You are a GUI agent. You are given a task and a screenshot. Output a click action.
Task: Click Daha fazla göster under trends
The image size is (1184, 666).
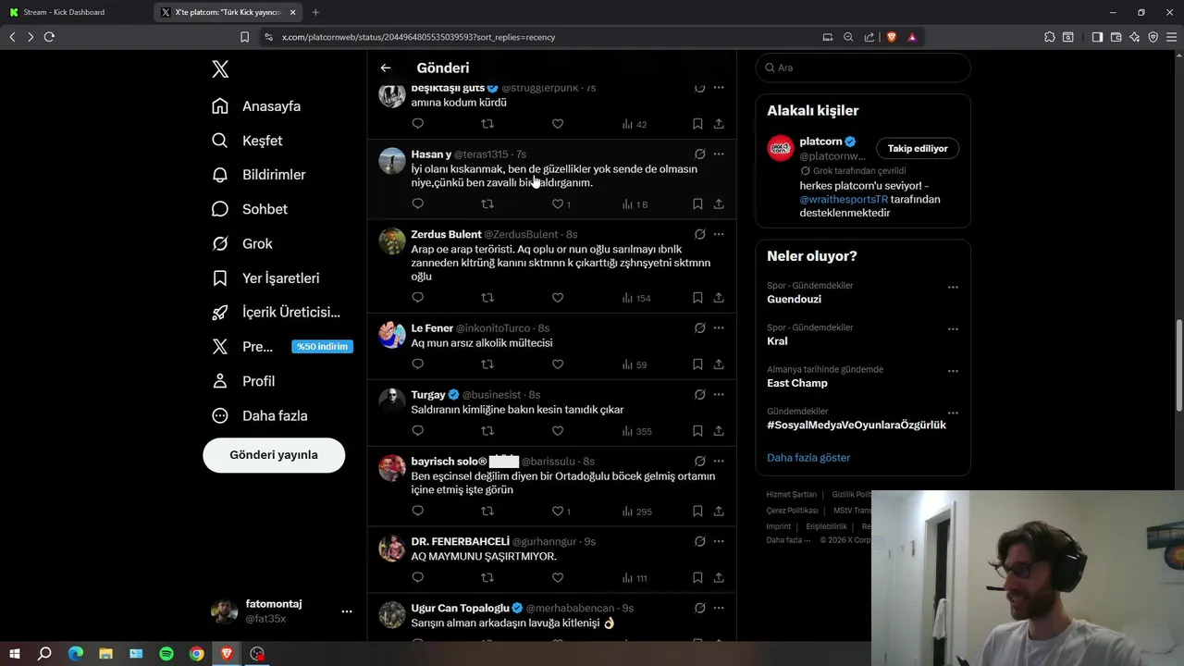808,458
